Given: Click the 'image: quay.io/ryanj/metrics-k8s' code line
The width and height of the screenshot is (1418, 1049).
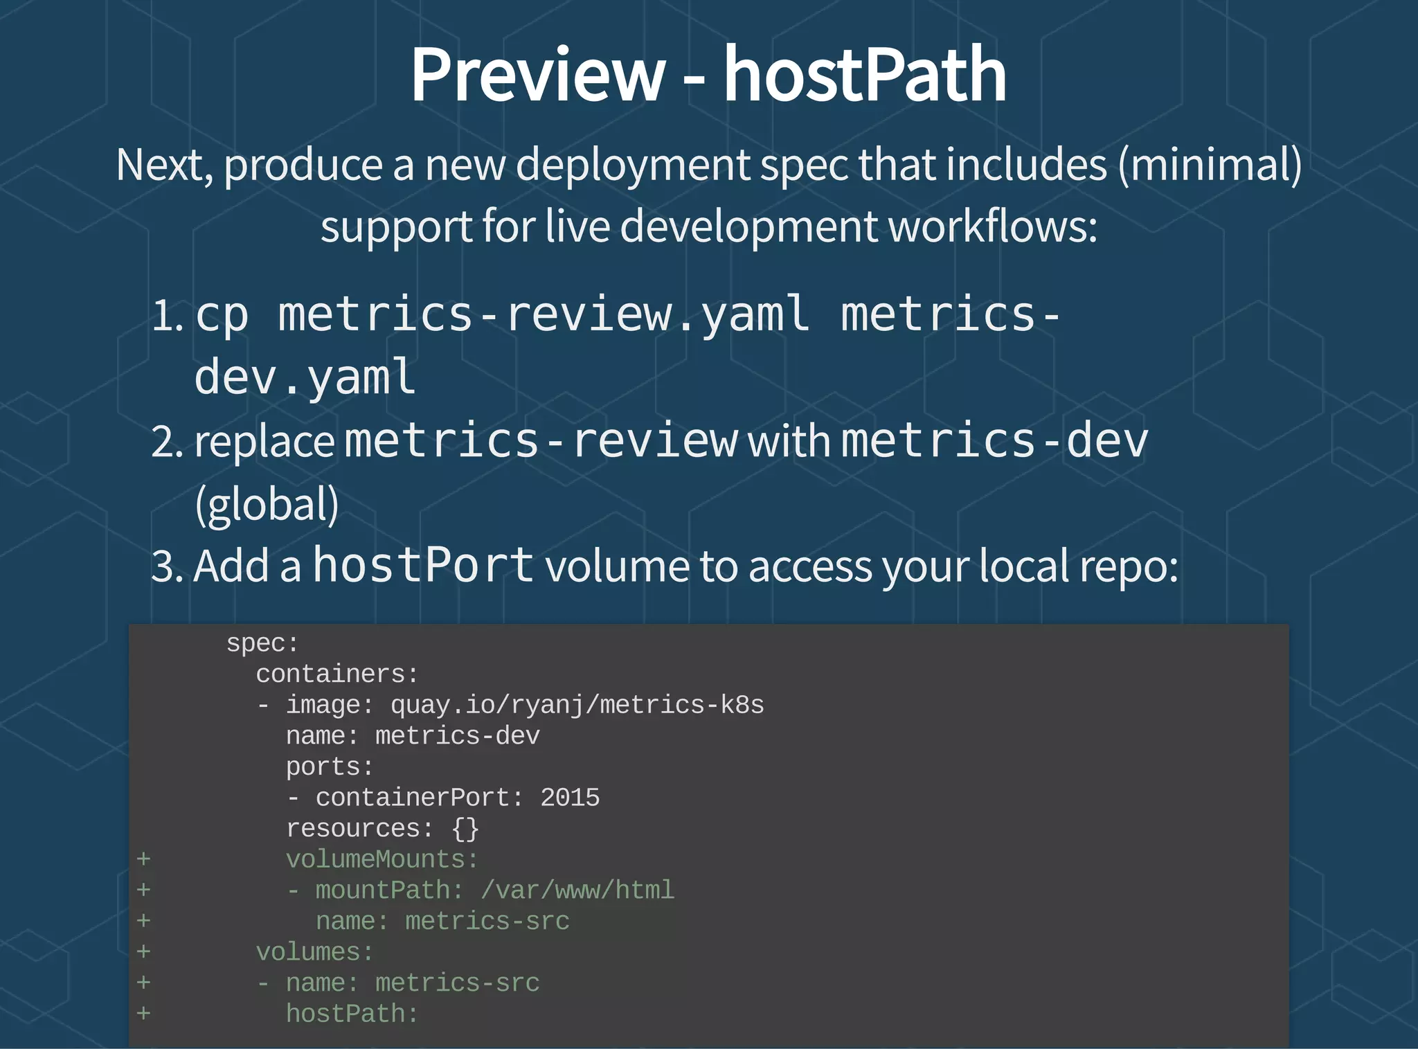Looking at the screenshot, I should pos(524,705).
